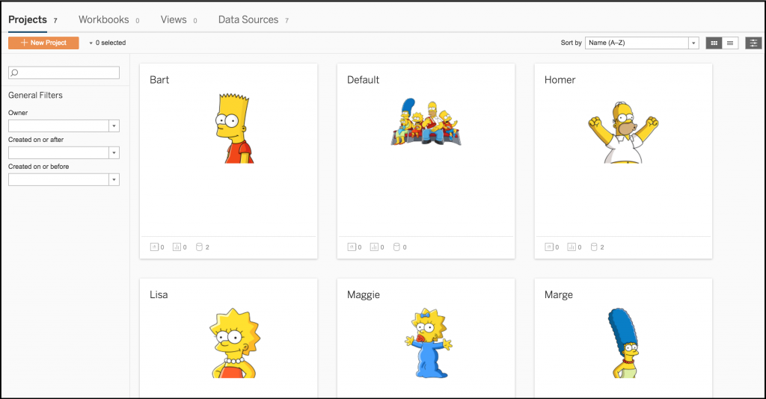Open the Created on or after dropdown
The height and width of the screenshot is (399, 766).
tap(64, 152)
